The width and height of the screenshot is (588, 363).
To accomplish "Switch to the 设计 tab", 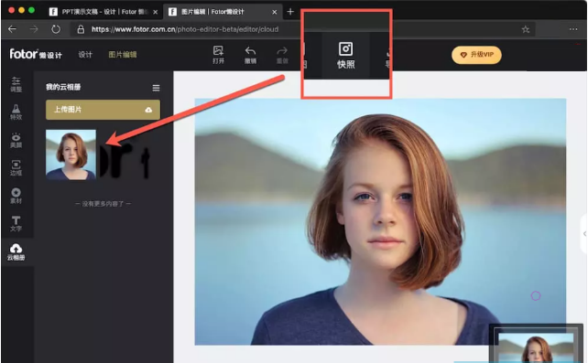I will click(x=85, y=55).
